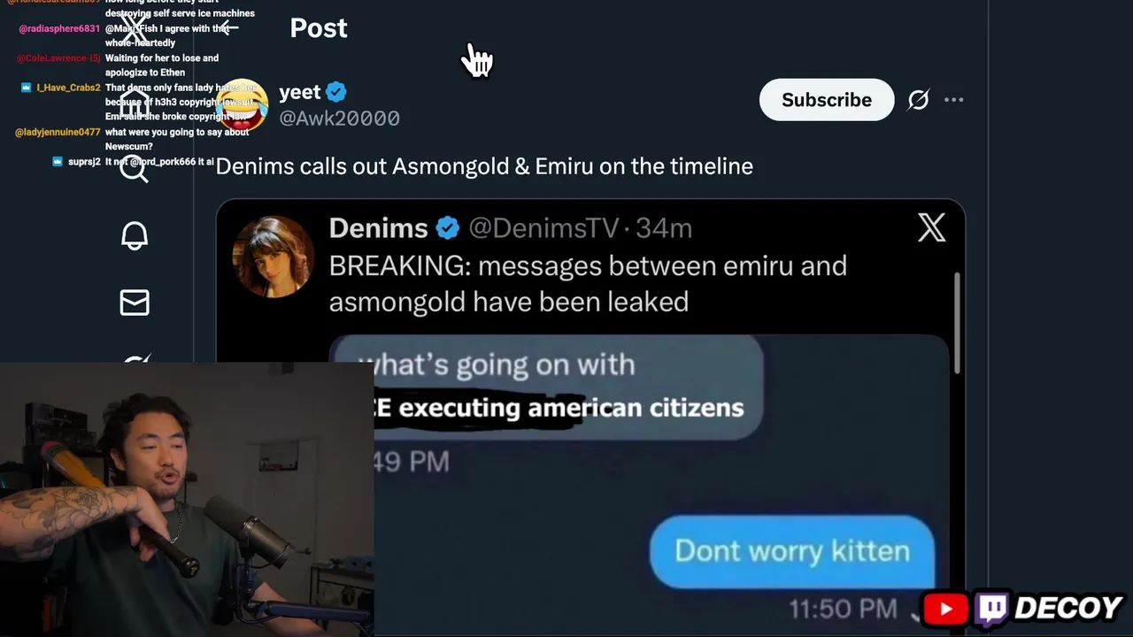
Task: Click the X logo in embedded tweet
Action: pos(931,228)
